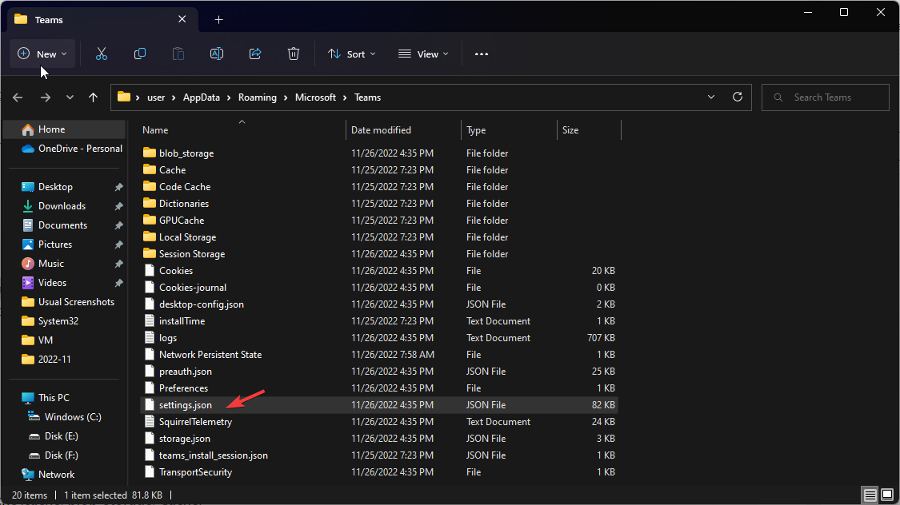Expand recent locations chevron
This screenshot has height=505, width=900.
pos(70,97)
